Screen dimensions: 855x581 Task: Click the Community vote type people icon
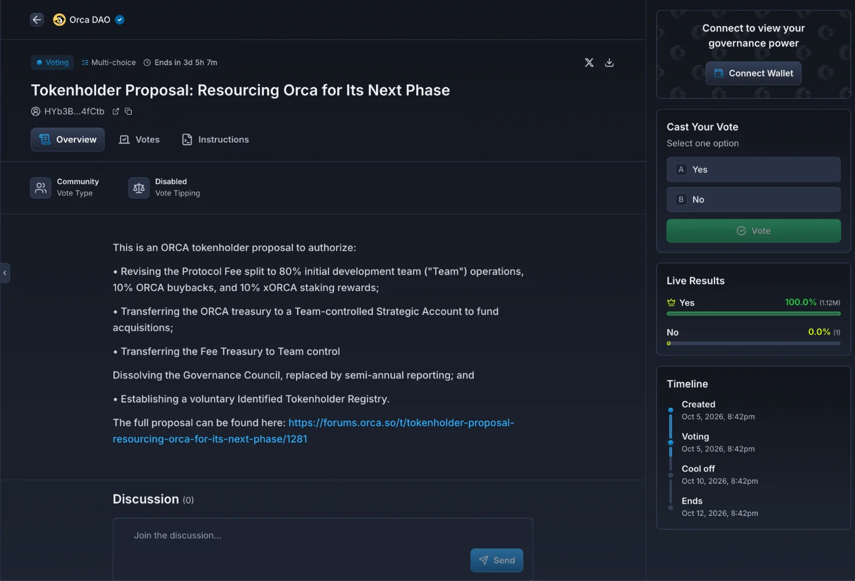(x=41, y=188)
